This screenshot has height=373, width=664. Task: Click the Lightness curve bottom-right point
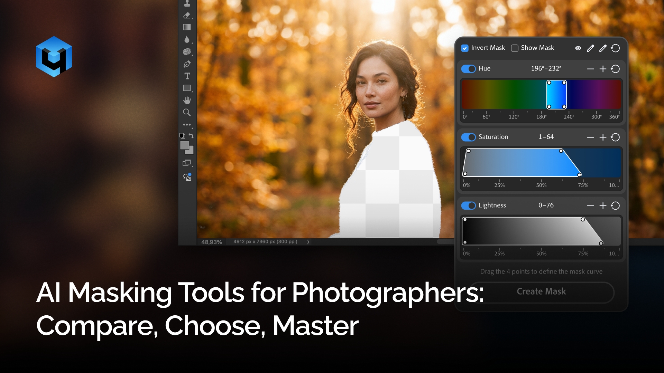(x=601, y=243)
